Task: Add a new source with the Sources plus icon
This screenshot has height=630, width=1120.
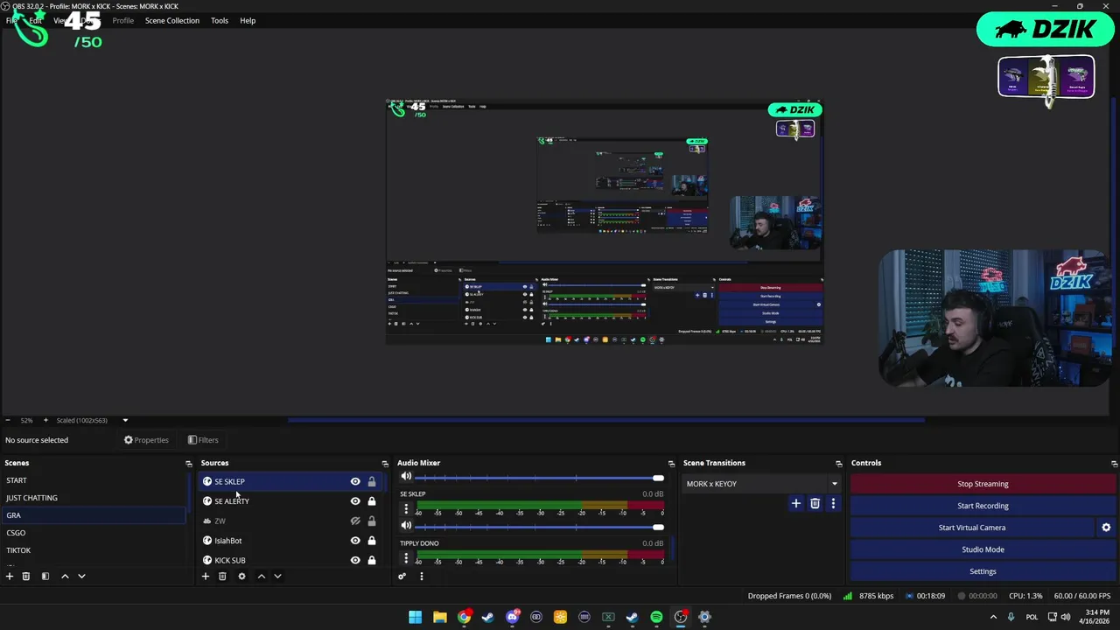Action: tap(206, 577)
